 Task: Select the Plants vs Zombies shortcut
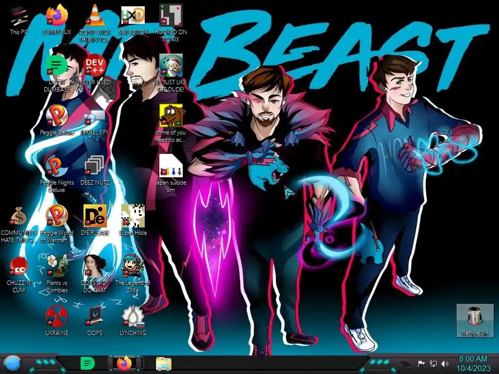57,274
